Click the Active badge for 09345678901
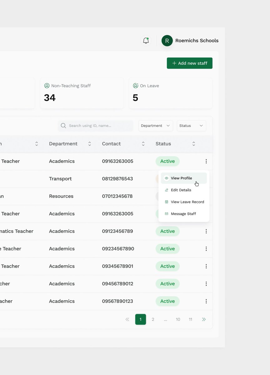The width and height of the screenshot is (270, 375). [x=167, y=266]
